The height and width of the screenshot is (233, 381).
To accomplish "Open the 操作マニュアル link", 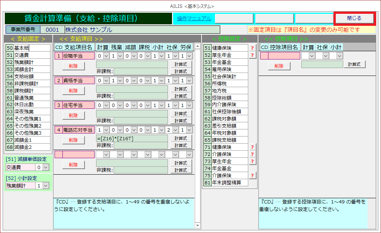I will [x=194, y=18].
